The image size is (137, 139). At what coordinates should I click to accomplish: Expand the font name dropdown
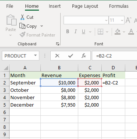(106, 20)
